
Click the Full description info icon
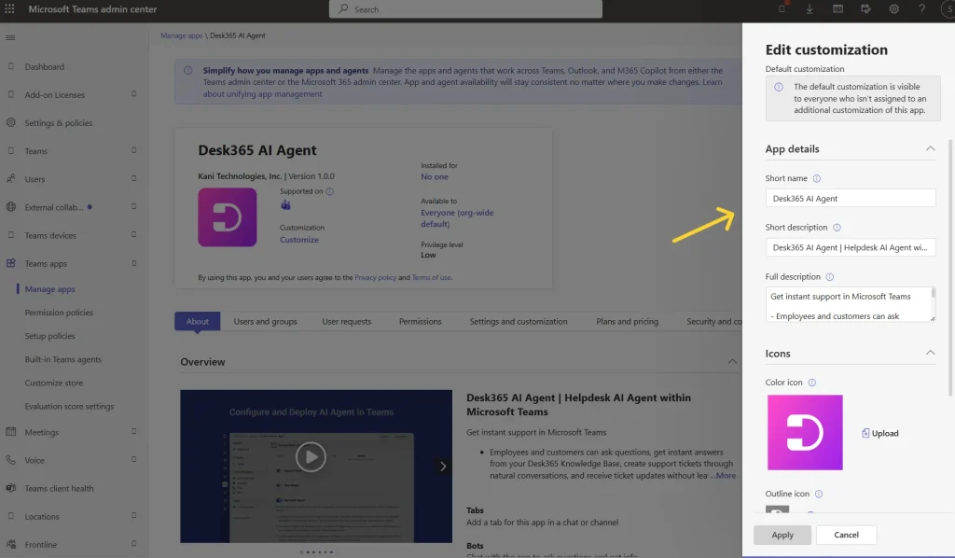tap(829, 276)
